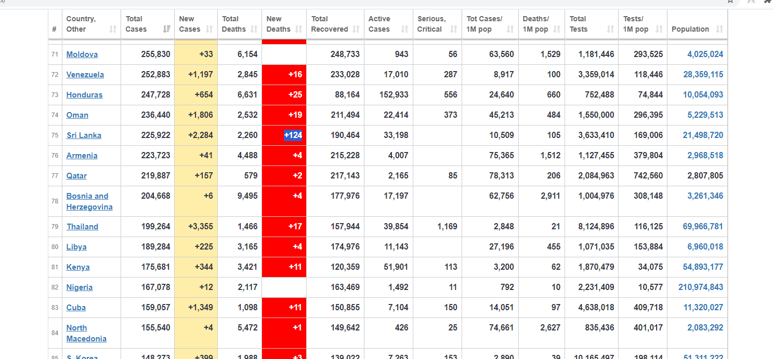Open the Sri Lanka country link
This screenshot has width=773, height=359.
coord(84,135)
